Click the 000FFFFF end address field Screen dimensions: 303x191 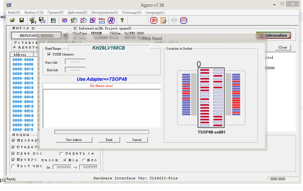[x=88, y=167]
